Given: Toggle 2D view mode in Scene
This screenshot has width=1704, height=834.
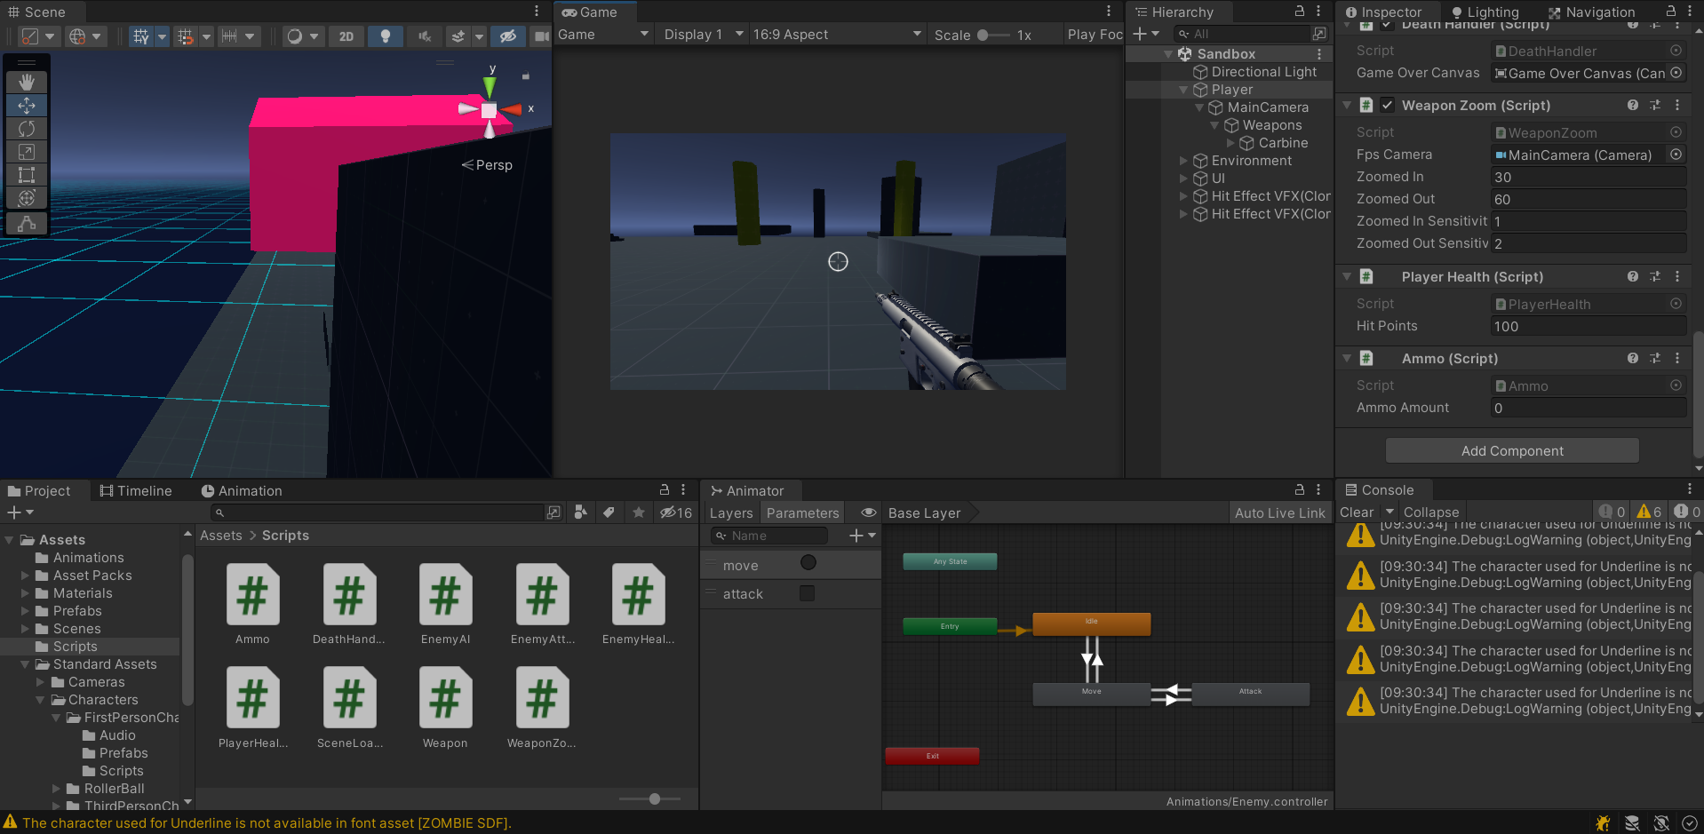Looking at the screenshot, I should click(346, 36).
